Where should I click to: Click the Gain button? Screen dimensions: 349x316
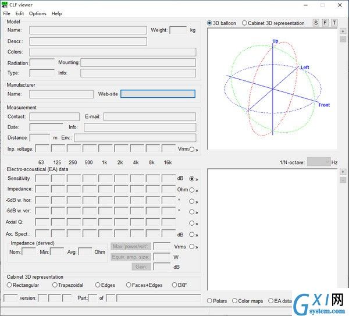[x=141, y=267]
